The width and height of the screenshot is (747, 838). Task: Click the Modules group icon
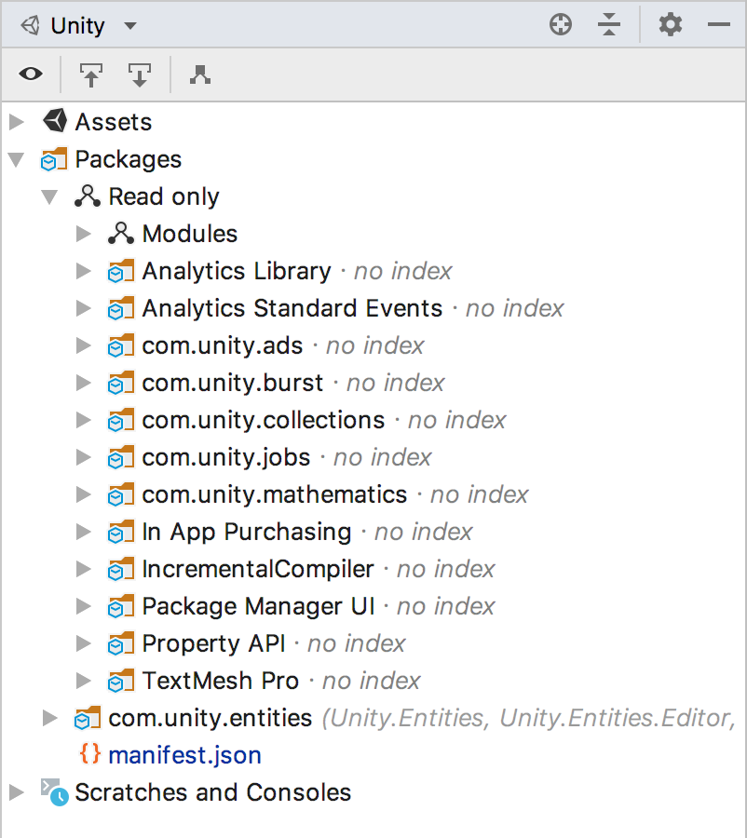coord(121,233)
